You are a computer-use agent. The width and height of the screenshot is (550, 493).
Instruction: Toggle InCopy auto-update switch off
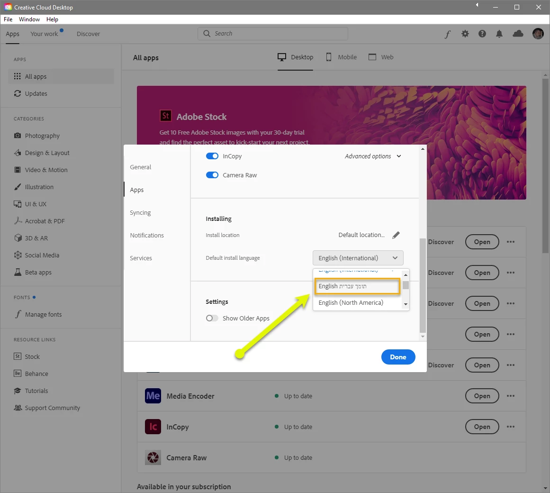pos(212,156)
